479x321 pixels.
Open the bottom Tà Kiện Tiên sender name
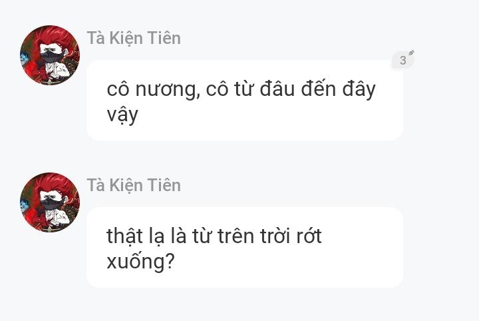pos(134,185)
